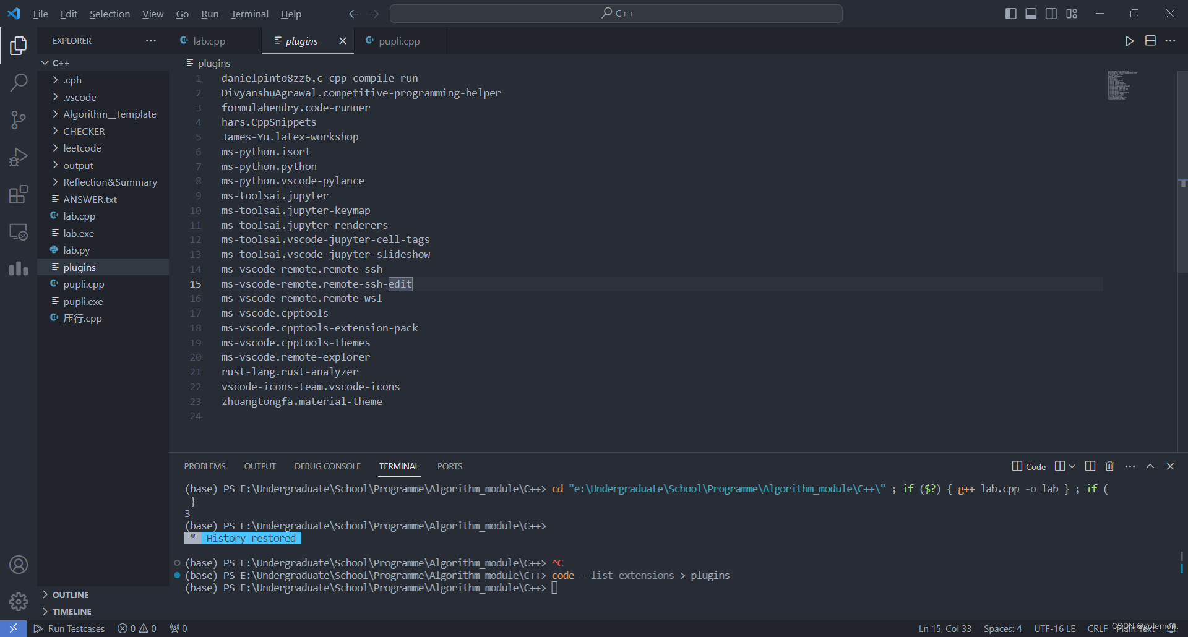Switch to the DEBUG CONSOLE tab

pyautogui.click(x=327, y=466)
